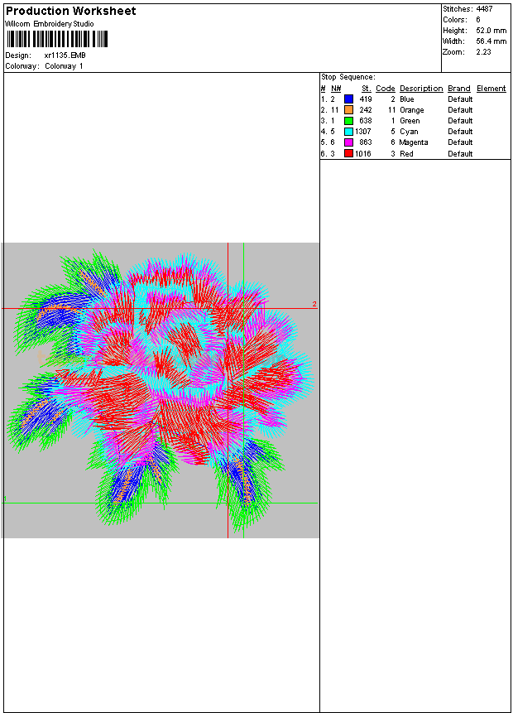
Task: Click stitch count '863' in Magenta row
Action: click(x=366, y=142)
